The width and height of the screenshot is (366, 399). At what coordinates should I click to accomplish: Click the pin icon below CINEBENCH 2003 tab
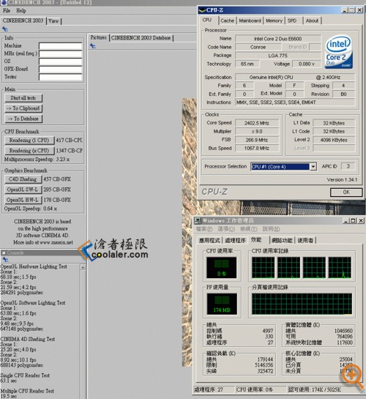(x=5, y=29)
